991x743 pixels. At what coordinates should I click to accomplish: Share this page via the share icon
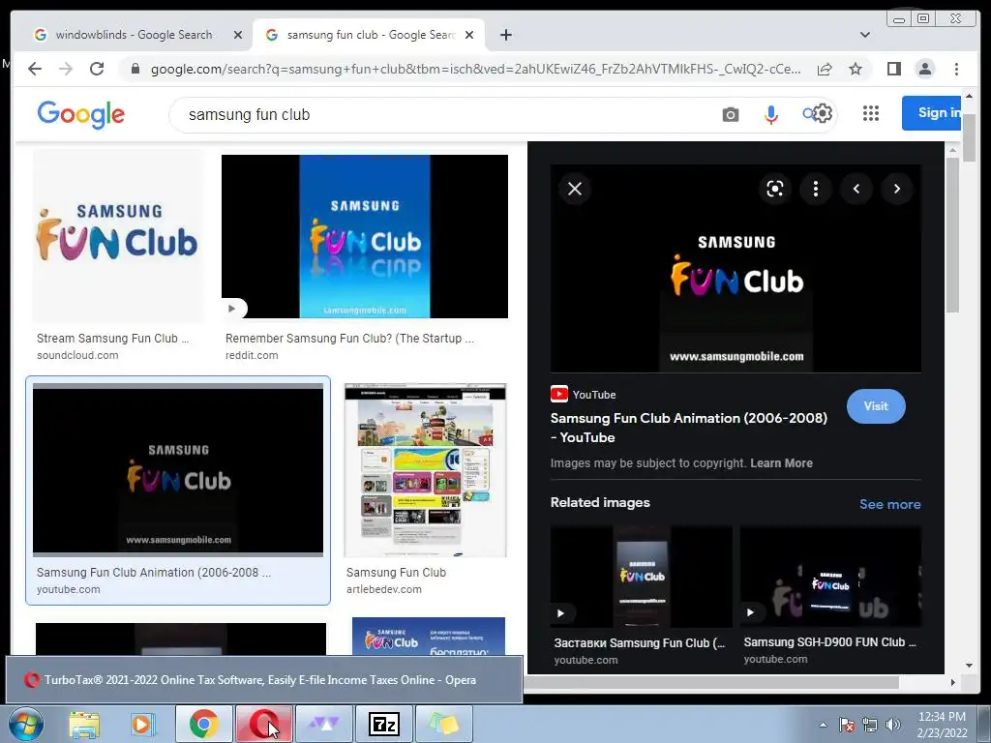pos(825,69)
